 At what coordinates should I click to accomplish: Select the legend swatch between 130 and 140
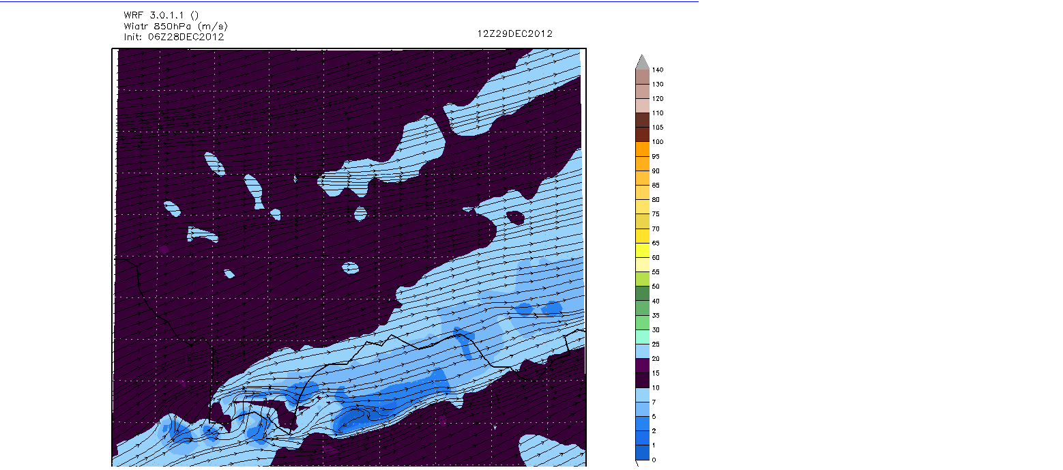pos(642,76)
